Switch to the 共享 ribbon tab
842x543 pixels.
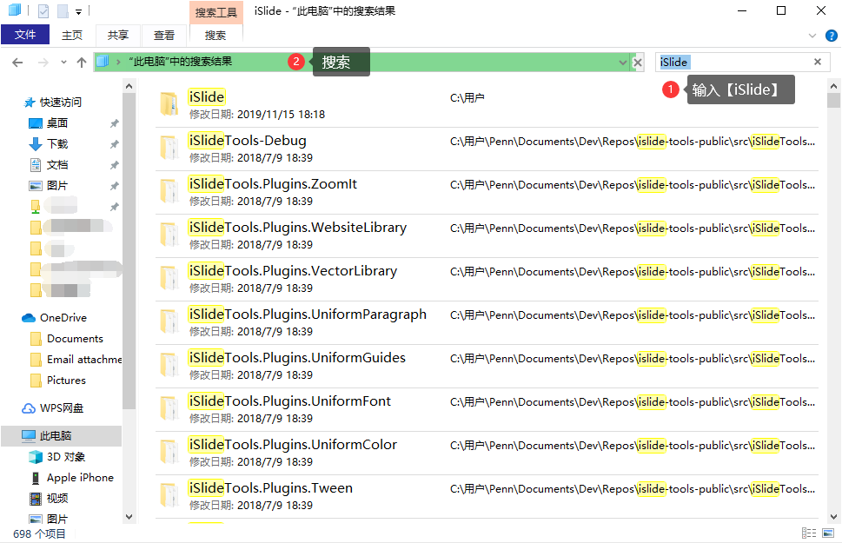(117, 36)
